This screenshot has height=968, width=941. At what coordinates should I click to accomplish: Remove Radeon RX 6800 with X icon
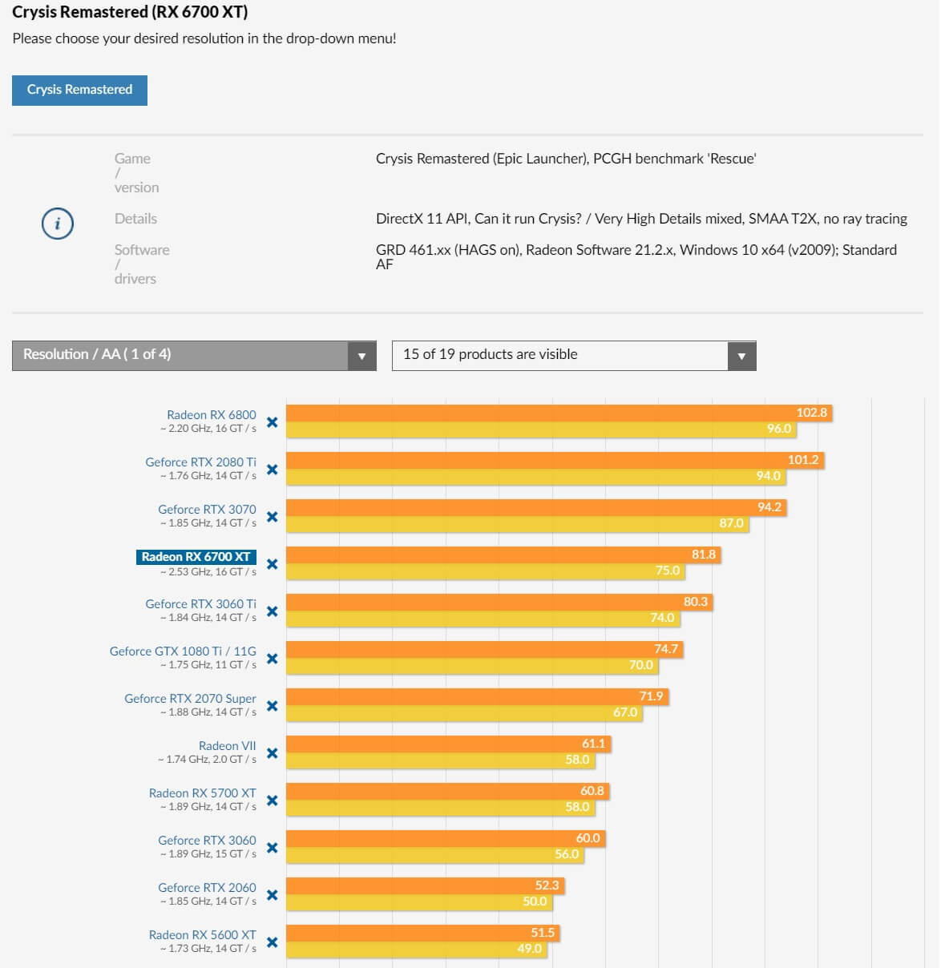272,422
